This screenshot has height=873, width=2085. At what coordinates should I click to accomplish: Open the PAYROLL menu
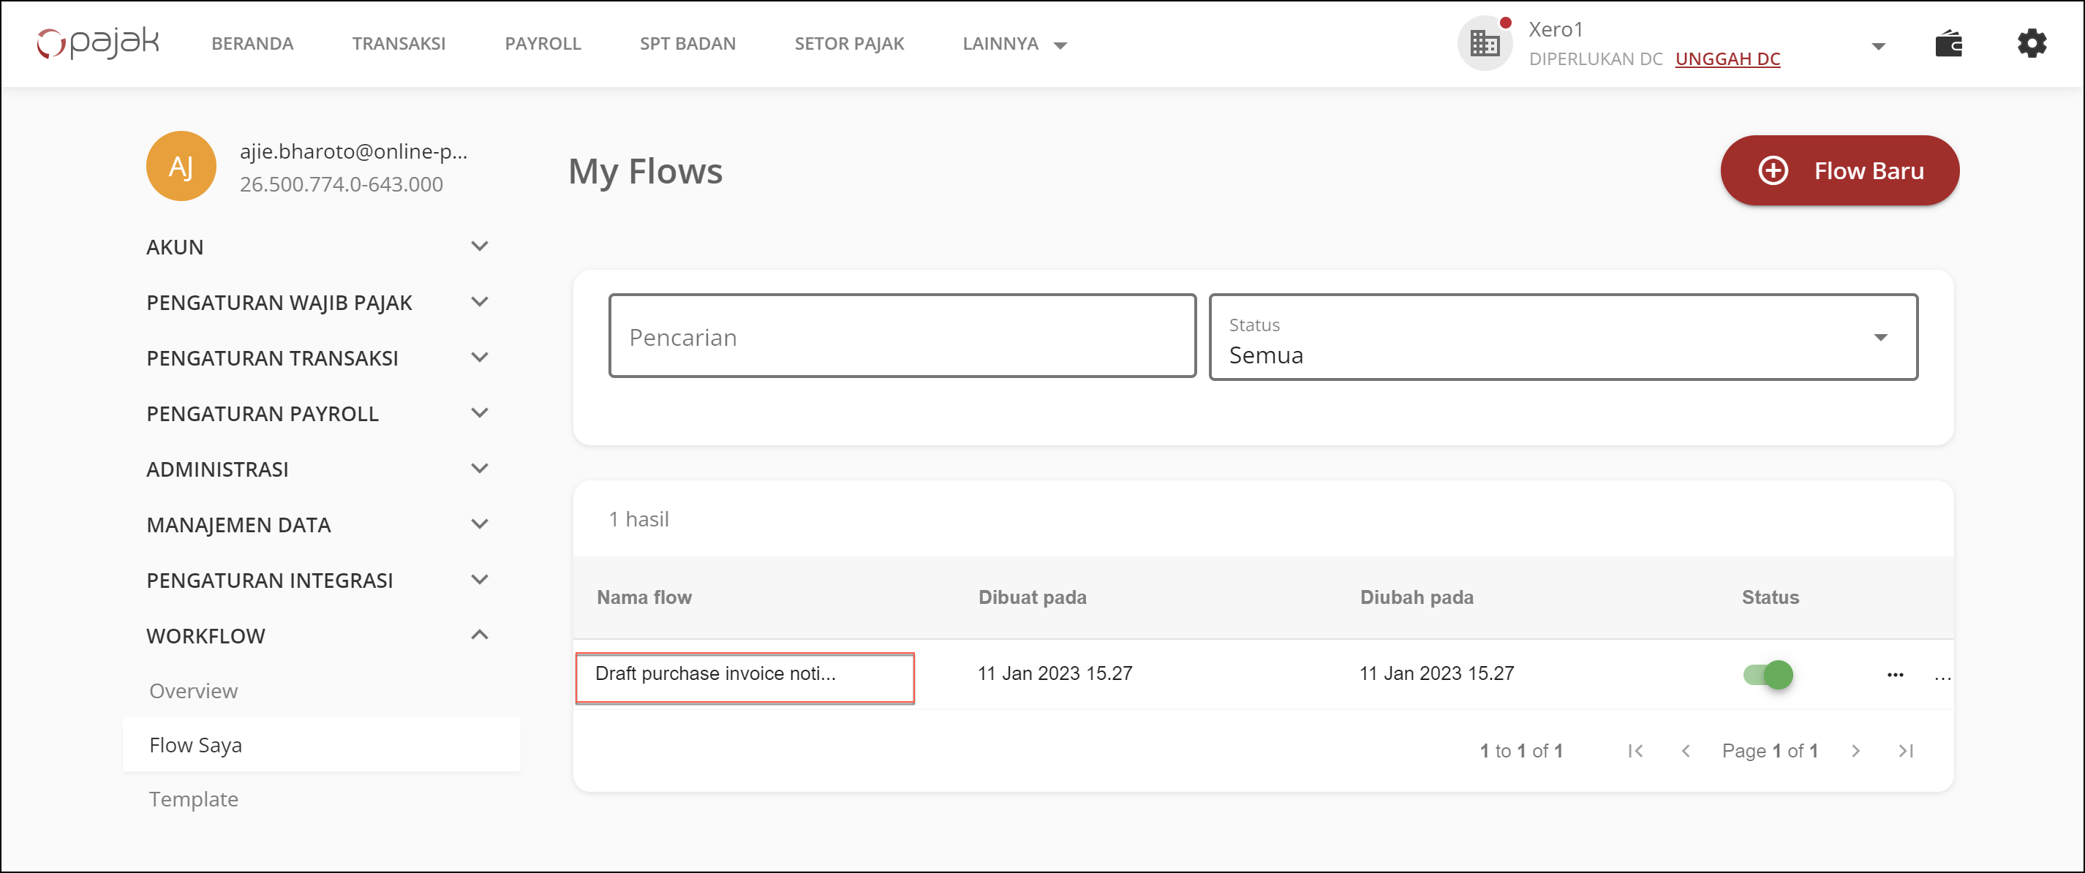point(543,44)
